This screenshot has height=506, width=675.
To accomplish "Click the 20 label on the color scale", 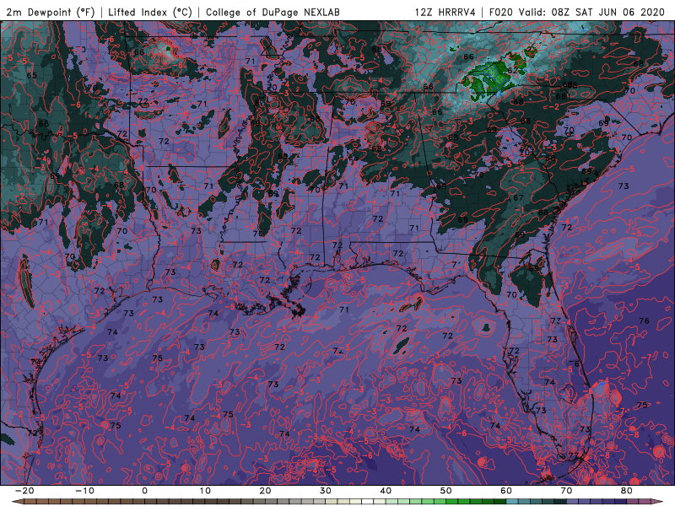I will pyautogui.click(x=265, y=491).
